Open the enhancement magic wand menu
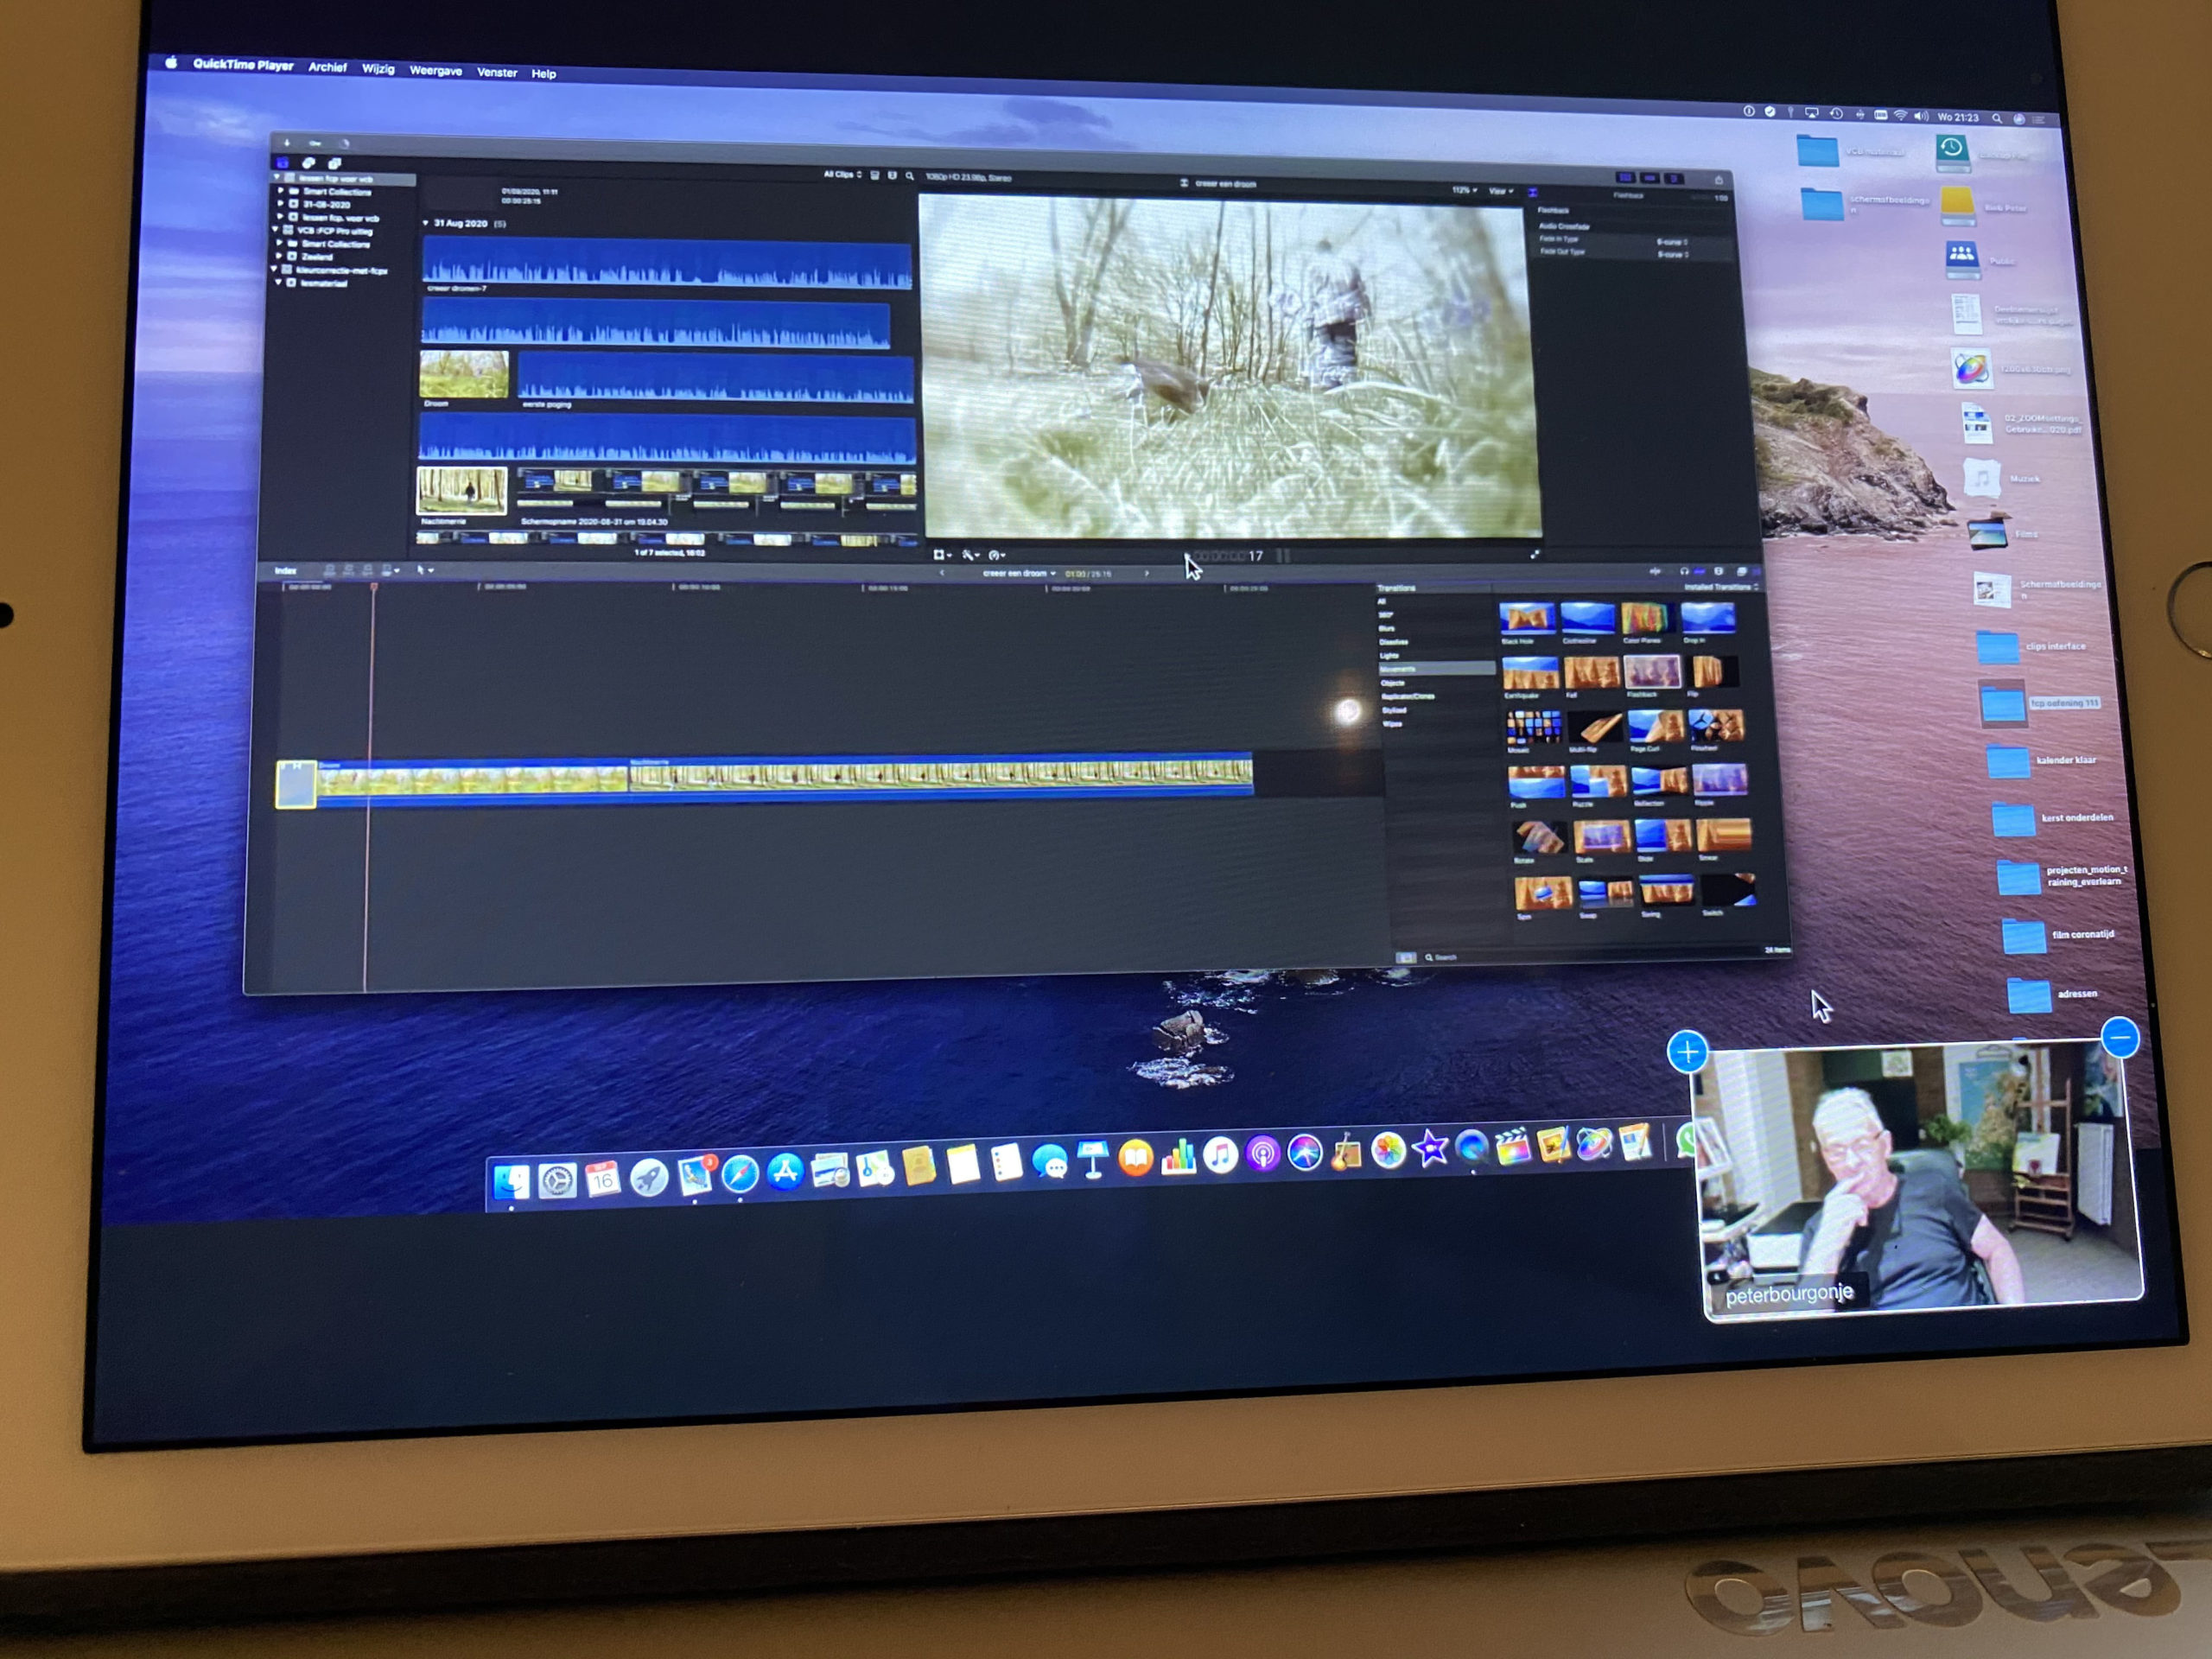The height and width of the screenshot is (1659, 2212). coord(969,555)
